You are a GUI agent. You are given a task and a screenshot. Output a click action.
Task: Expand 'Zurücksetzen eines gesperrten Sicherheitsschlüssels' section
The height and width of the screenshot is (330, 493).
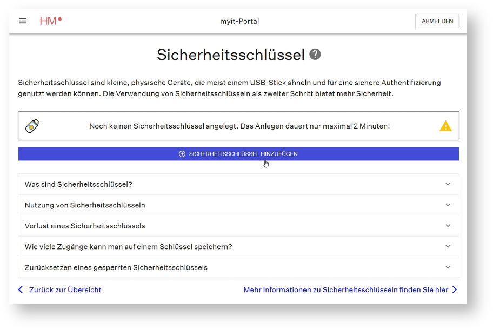[x=116, y=267]
